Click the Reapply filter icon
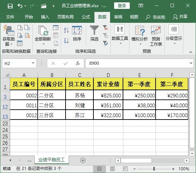The width and height of the screenshot is (196, 173). pyautogui.click(x=105, y=36)
